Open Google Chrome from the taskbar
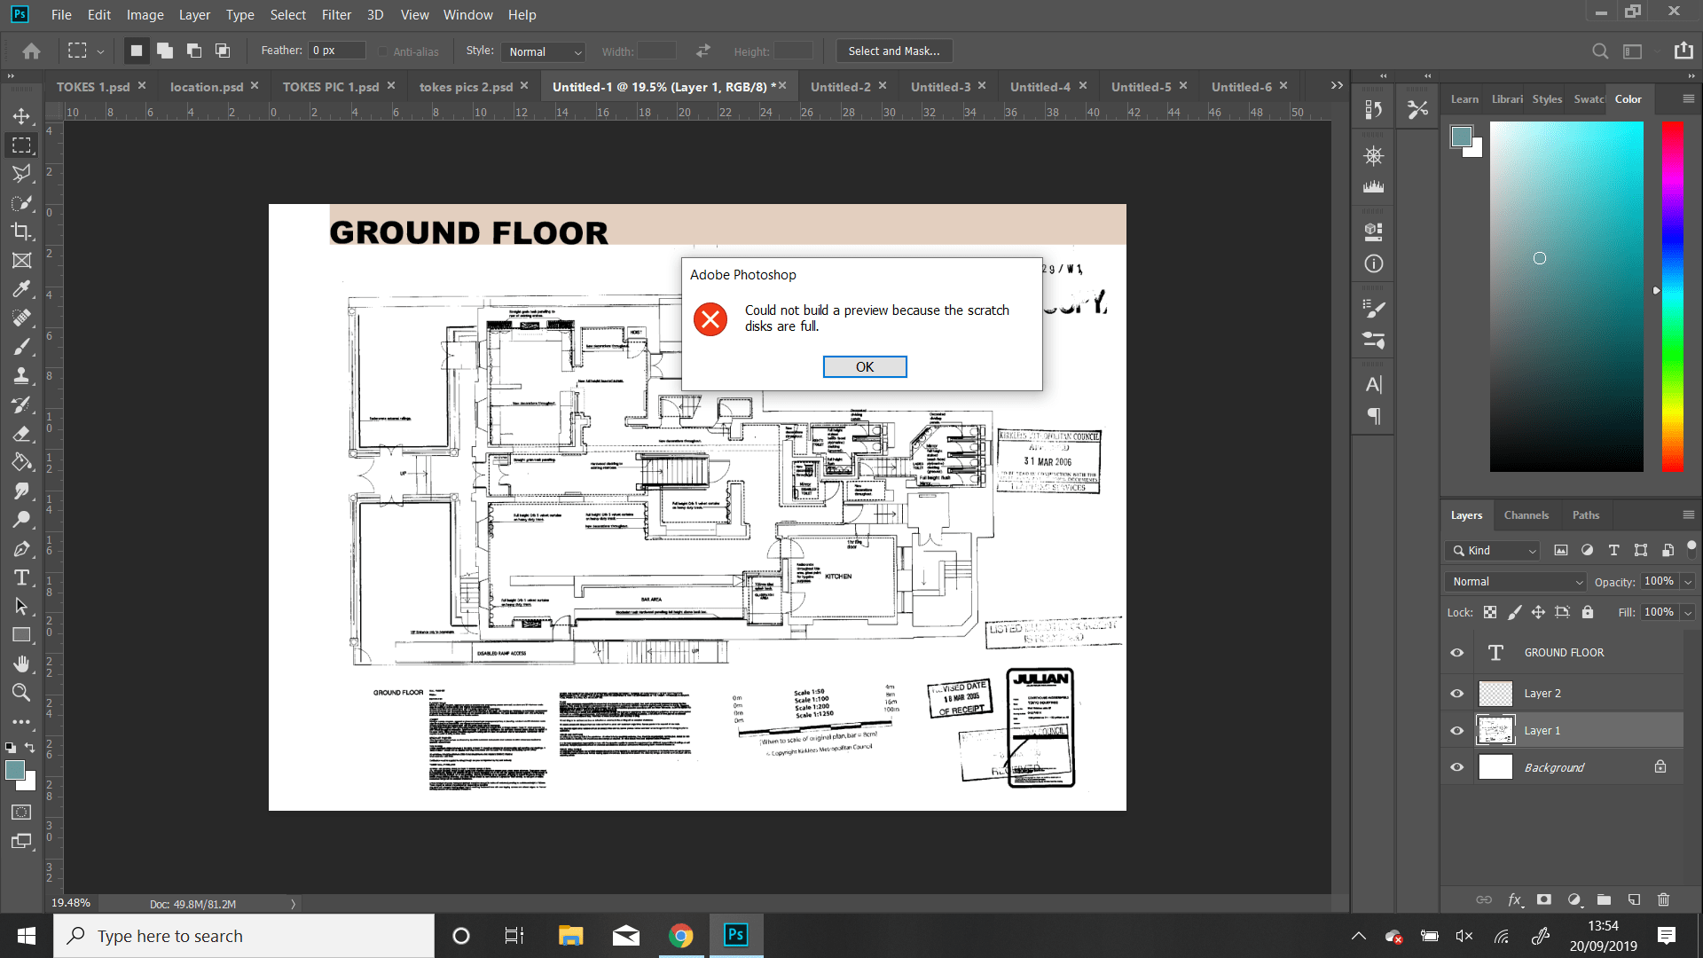The height and width of the screenshot is (958, 1703). pos(680,935)
